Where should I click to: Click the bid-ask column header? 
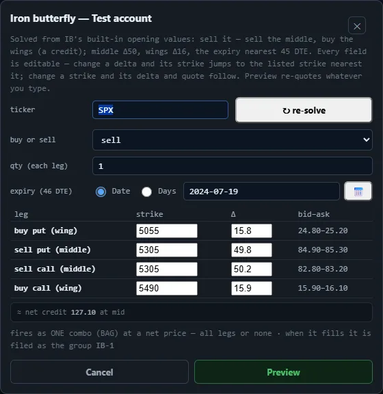pos(314,214)
